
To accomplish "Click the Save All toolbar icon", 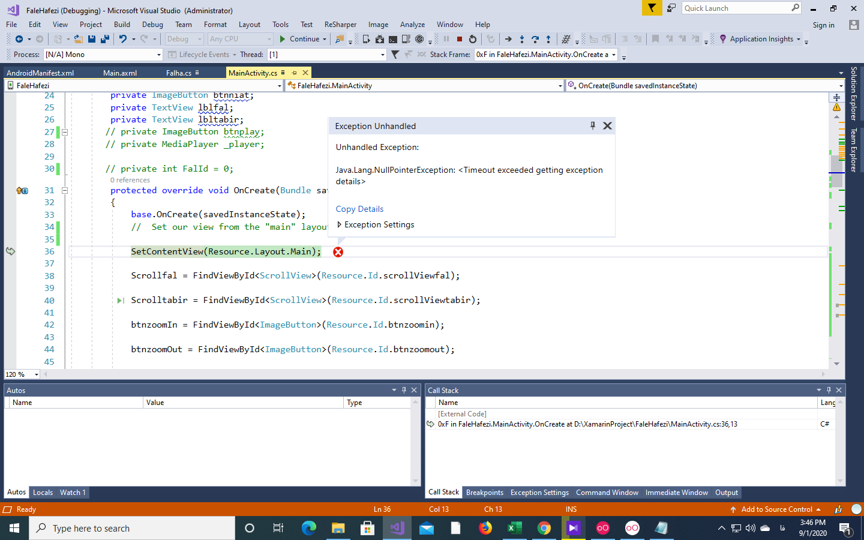I will coord(105,39).
